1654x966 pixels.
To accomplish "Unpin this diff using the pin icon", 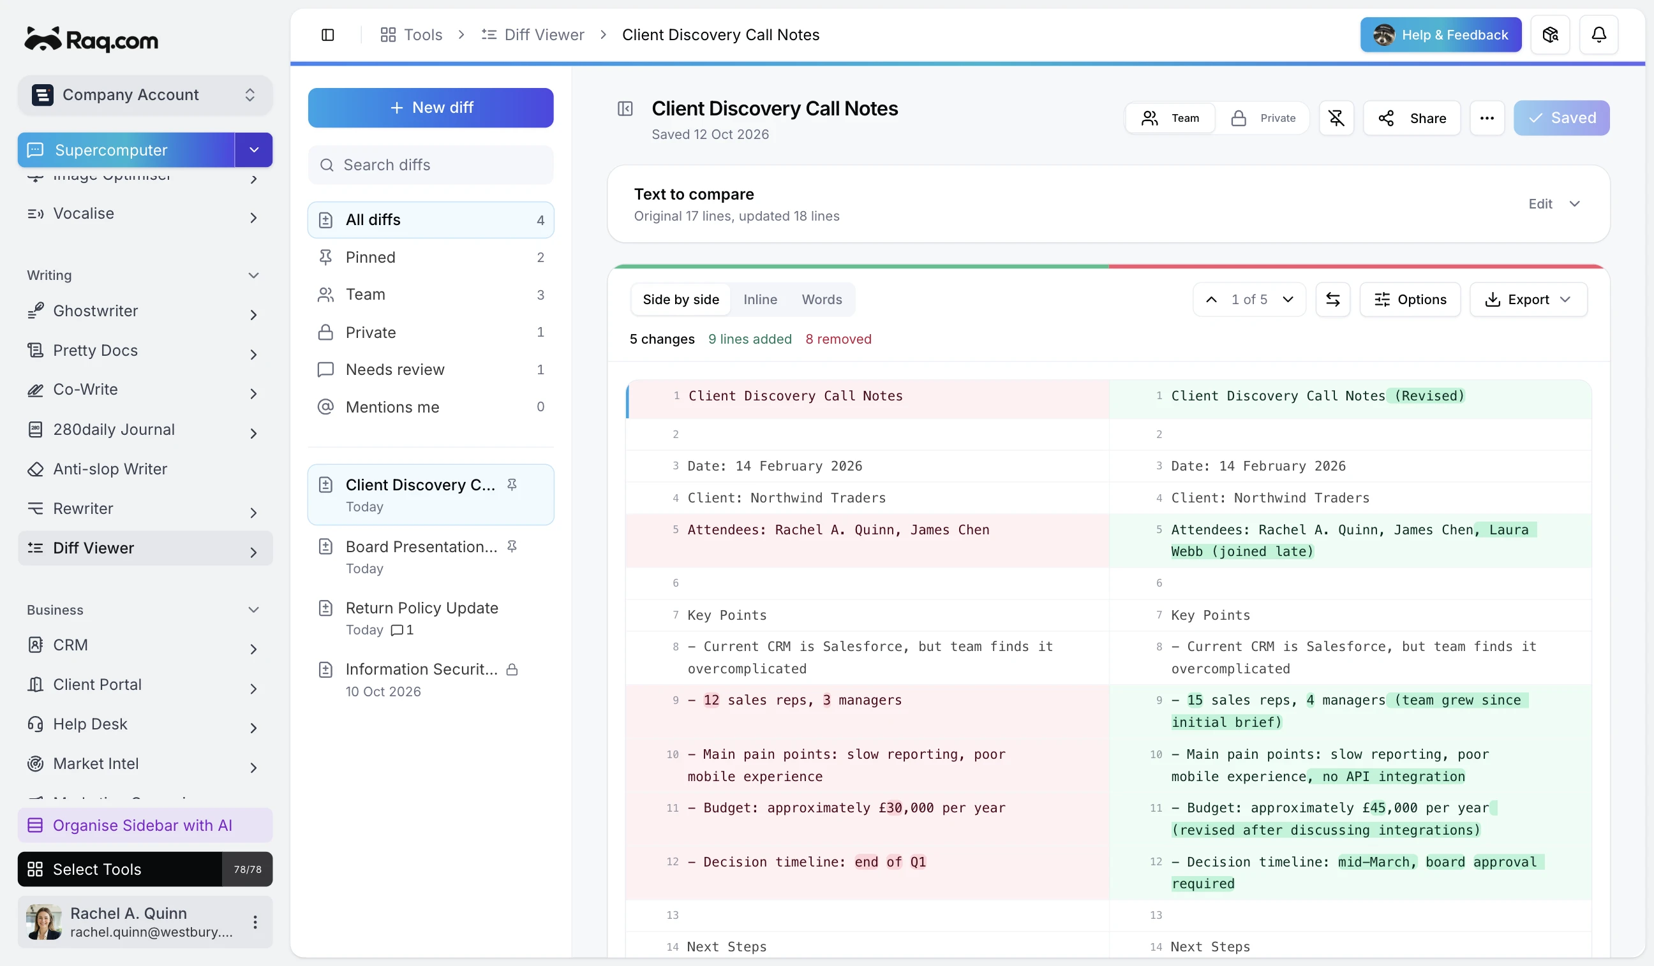I will [1336, 118].
